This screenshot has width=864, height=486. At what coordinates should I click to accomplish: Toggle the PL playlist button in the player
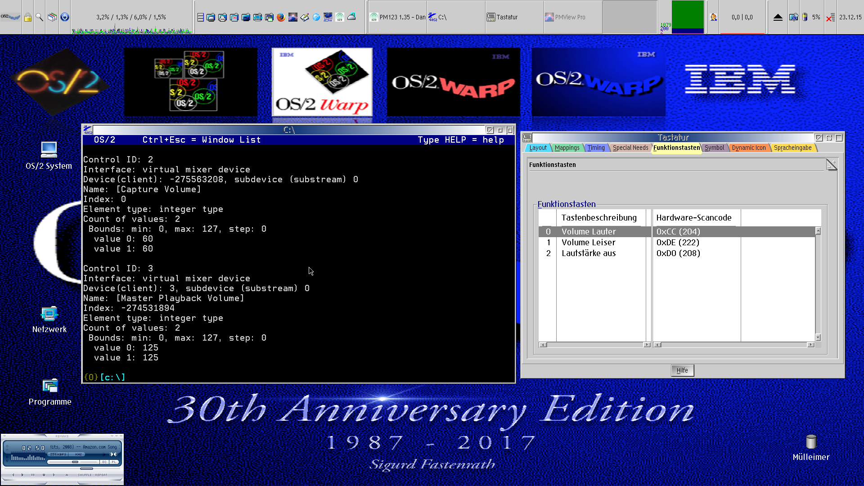(114, 462)
